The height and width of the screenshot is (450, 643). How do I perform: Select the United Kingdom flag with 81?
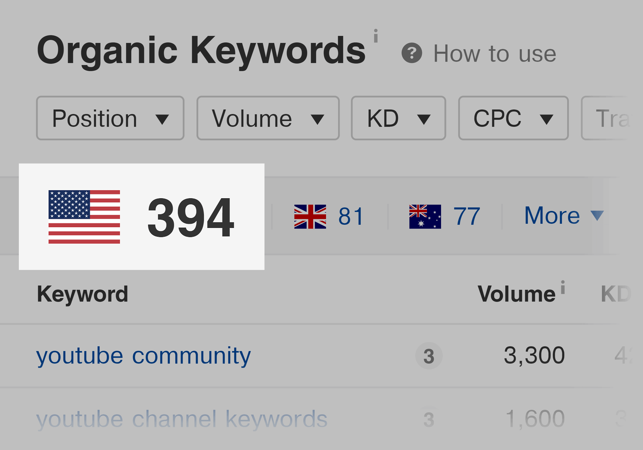pyautogui.click(x=329, y=216)
